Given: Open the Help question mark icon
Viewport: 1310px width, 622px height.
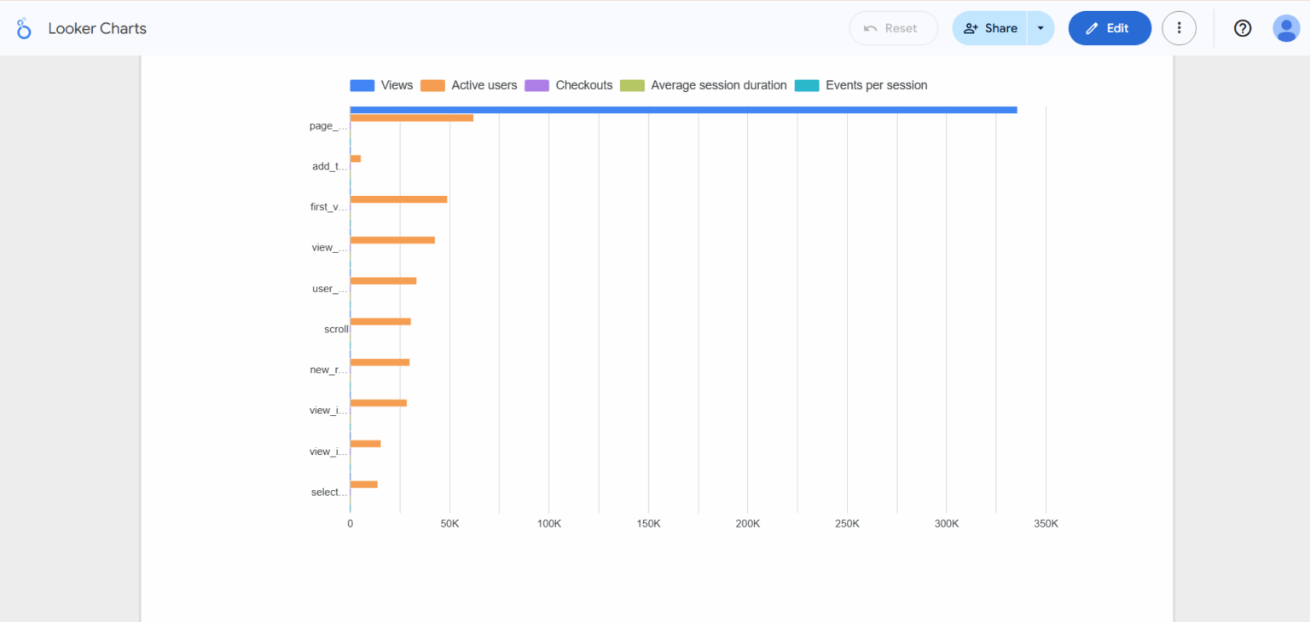Looking at the screenshot, I should [1242, 27].
